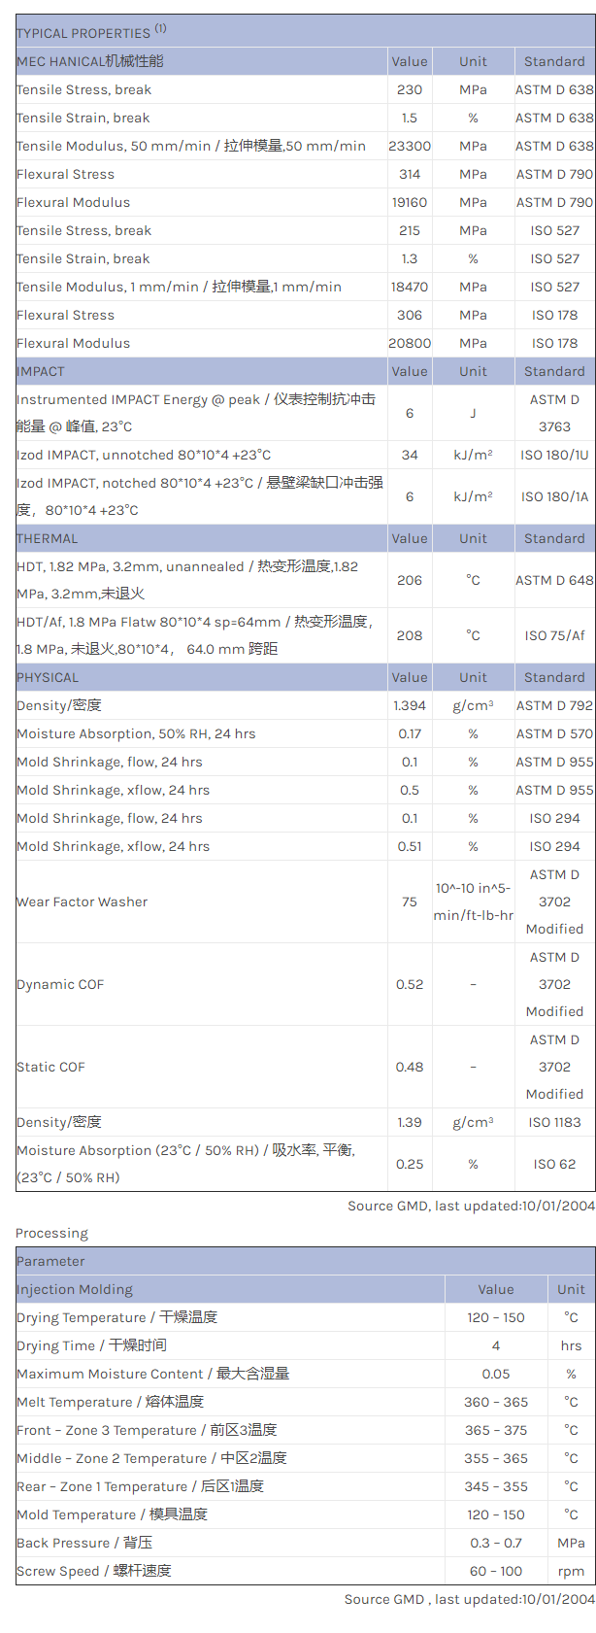Viewport: 596px width, 1633px height.
Task: Select the Dynamic COF row label
Action: [60, 984]
